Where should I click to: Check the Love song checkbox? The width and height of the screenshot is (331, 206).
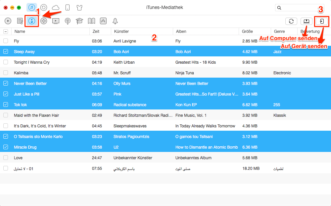point(6,158)
